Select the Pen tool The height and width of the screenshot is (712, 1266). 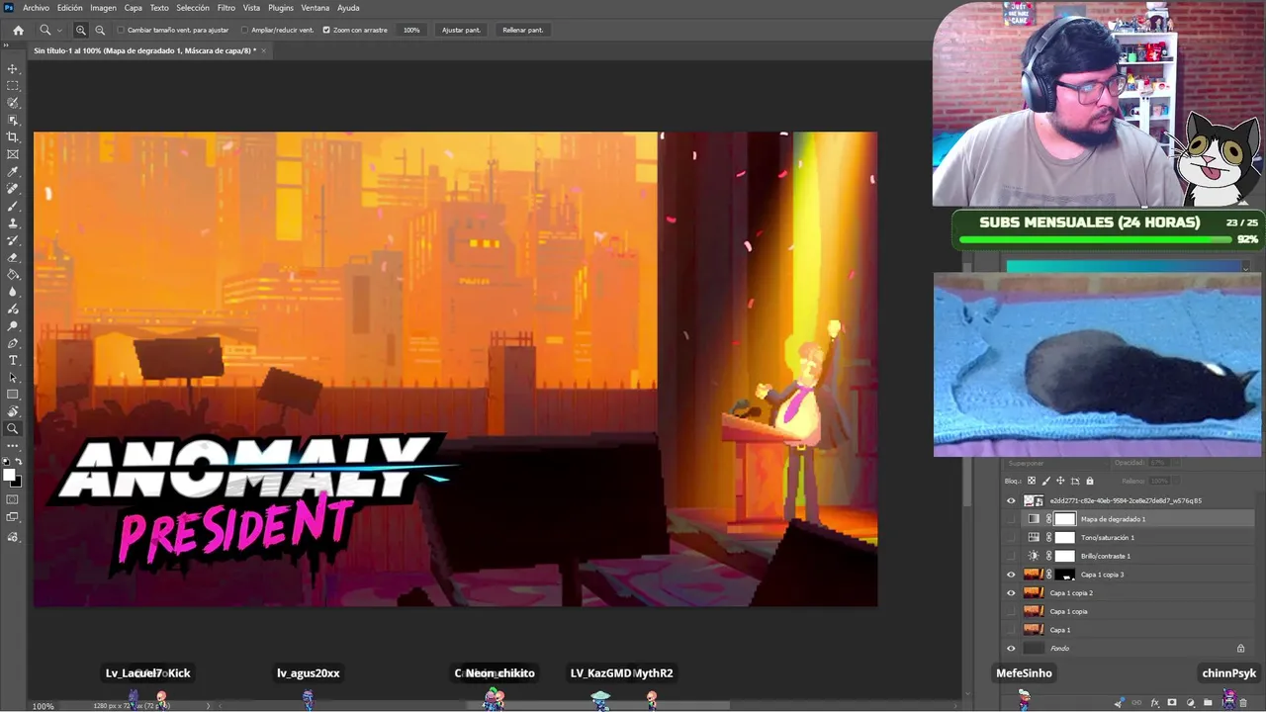13,343
